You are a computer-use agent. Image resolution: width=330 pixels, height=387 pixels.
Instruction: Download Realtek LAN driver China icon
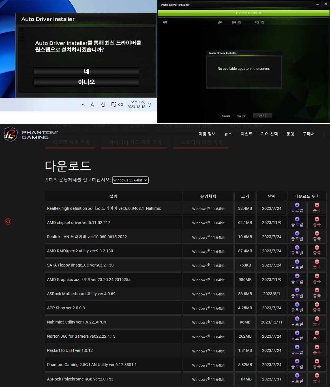click(317, 233)
